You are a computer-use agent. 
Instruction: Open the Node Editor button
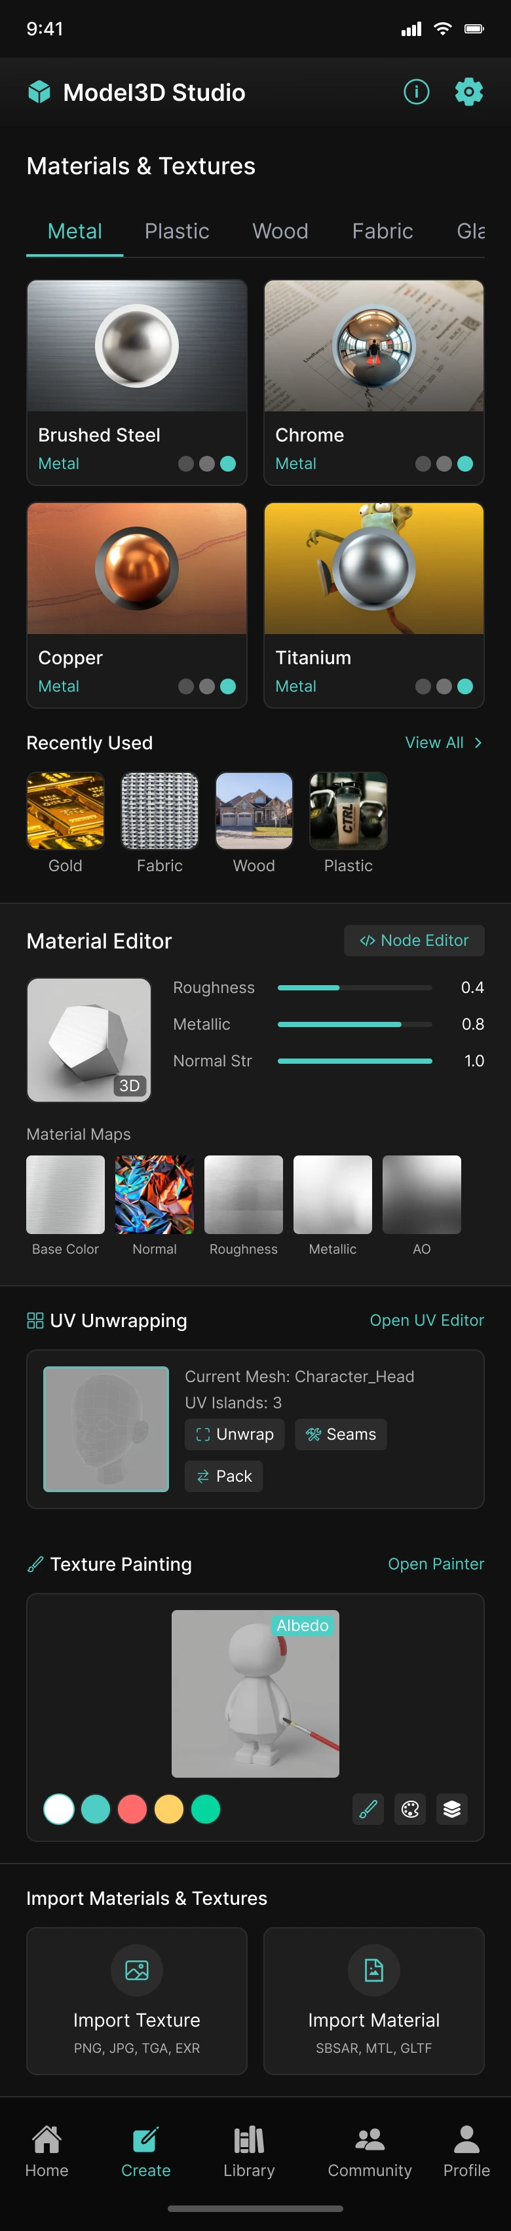pos(414,941)
